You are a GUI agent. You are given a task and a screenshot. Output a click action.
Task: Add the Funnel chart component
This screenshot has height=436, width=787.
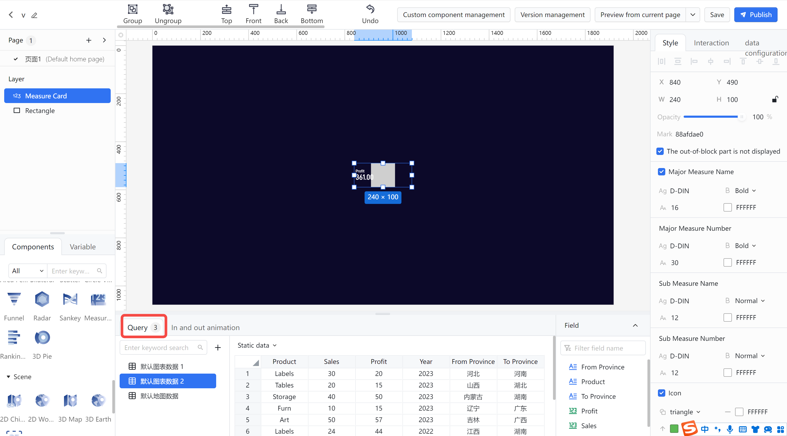tap(14, 306)
